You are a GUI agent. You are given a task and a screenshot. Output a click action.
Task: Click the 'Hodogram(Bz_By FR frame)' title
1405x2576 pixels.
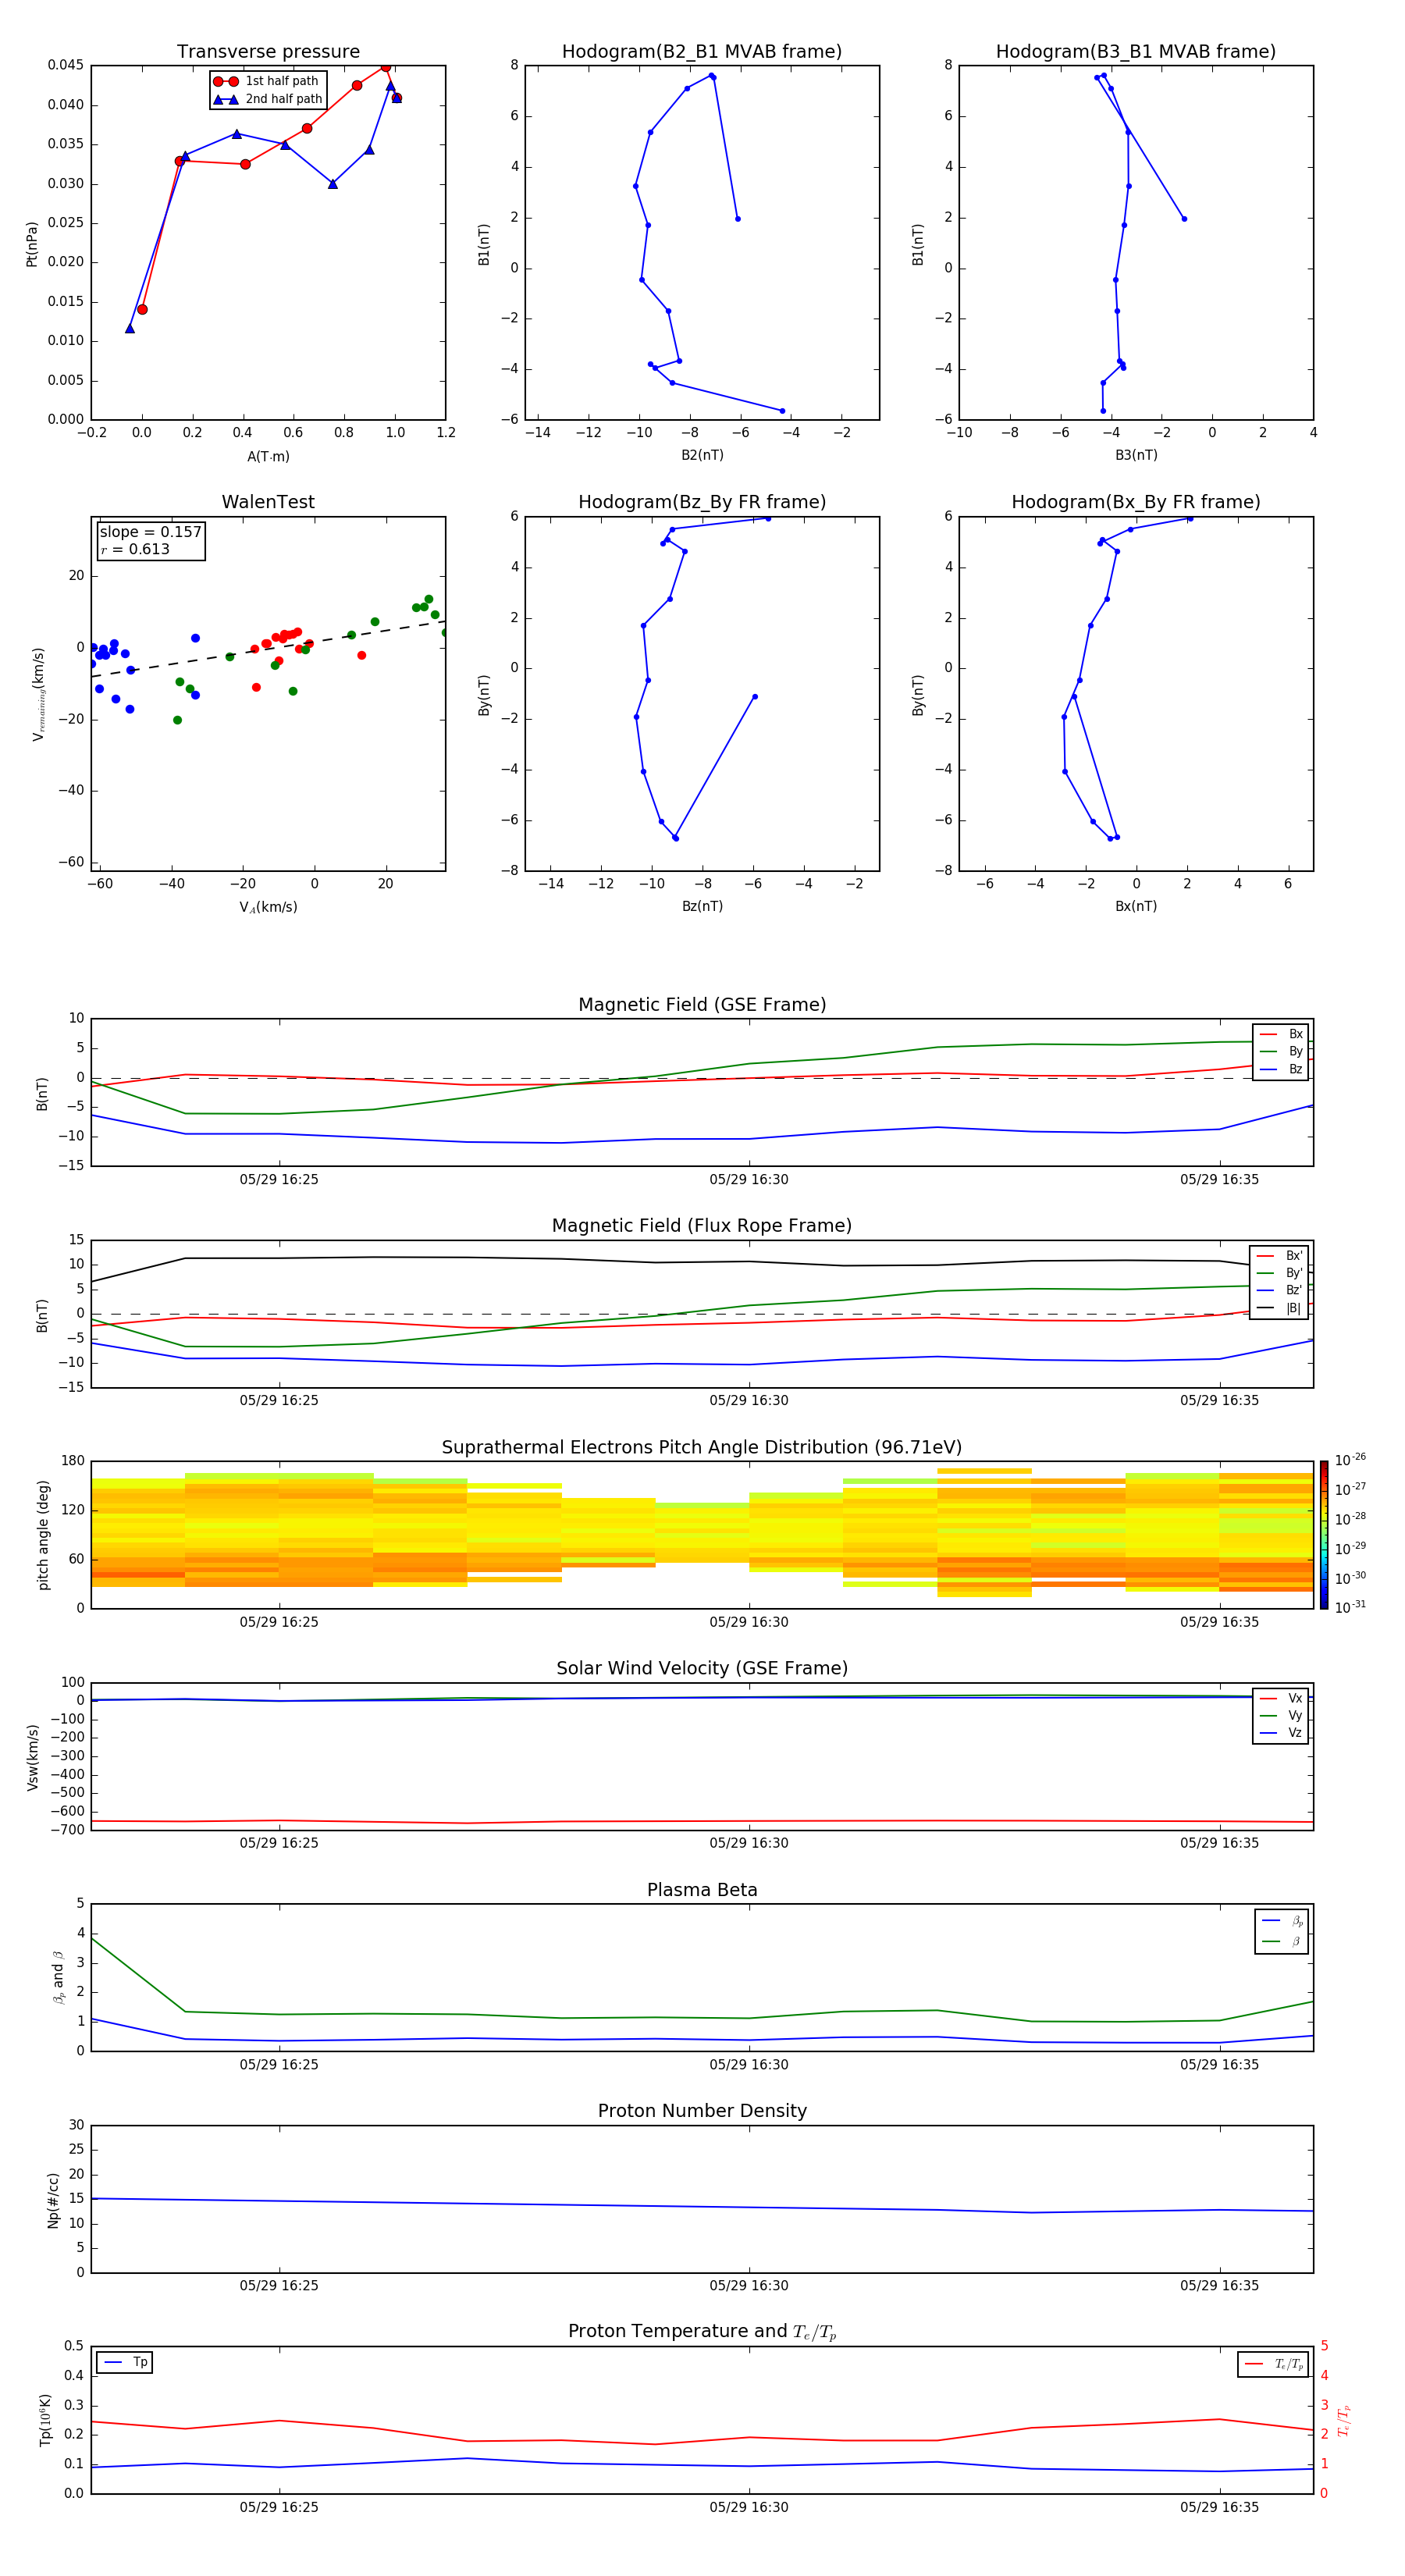702,502
